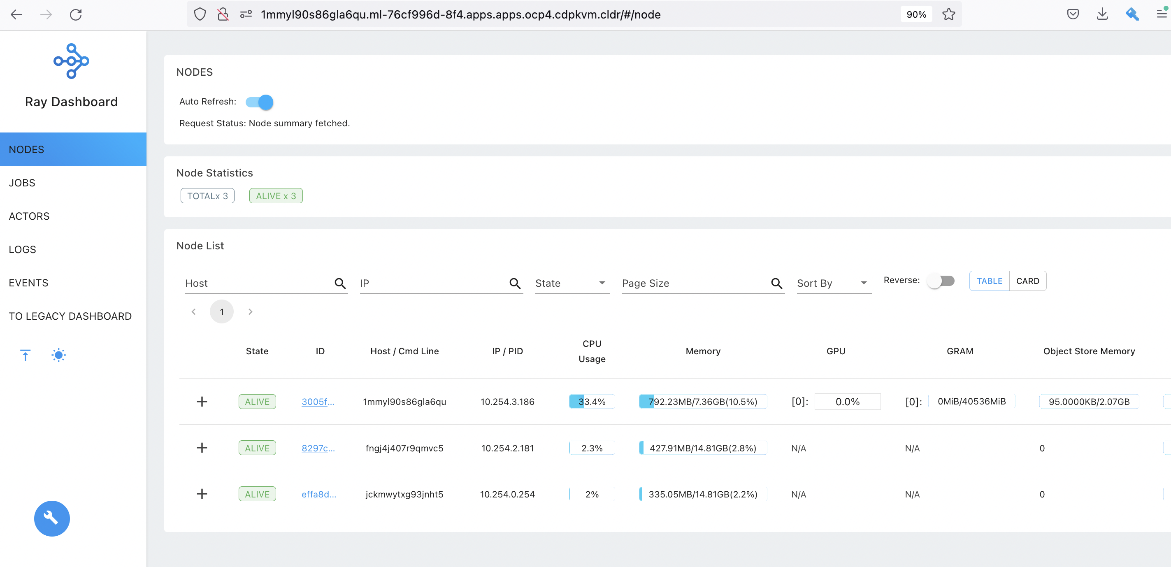Switch node list to CARD view

point(1027,281)
